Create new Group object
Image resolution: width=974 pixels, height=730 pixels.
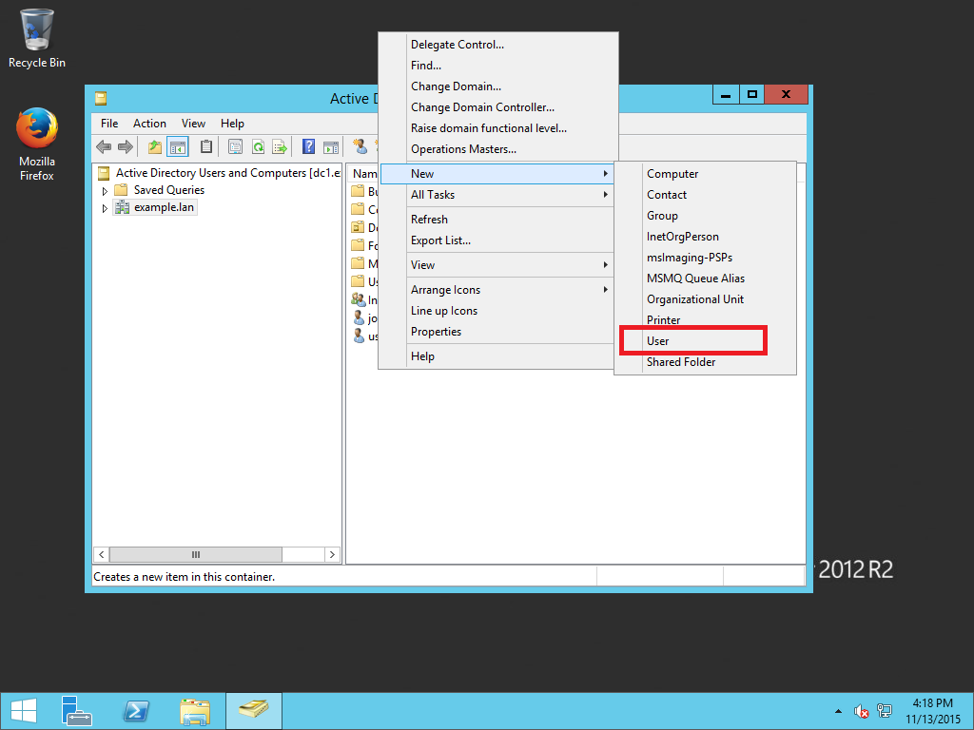pos(705,216)
